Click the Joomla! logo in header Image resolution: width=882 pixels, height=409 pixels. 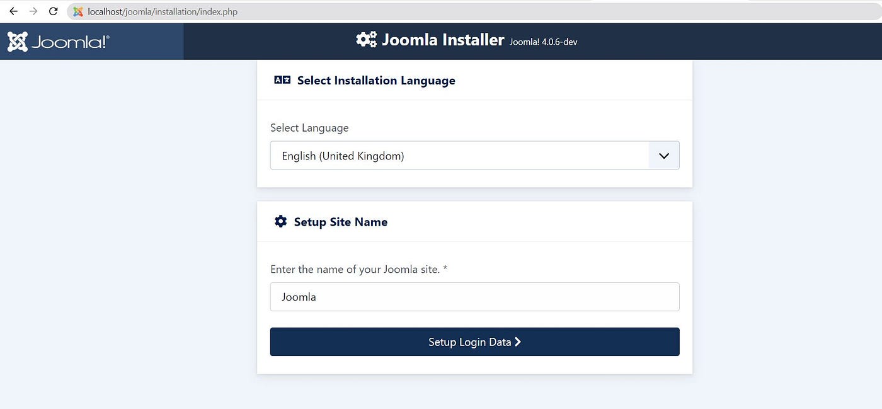tap(58, 42)
